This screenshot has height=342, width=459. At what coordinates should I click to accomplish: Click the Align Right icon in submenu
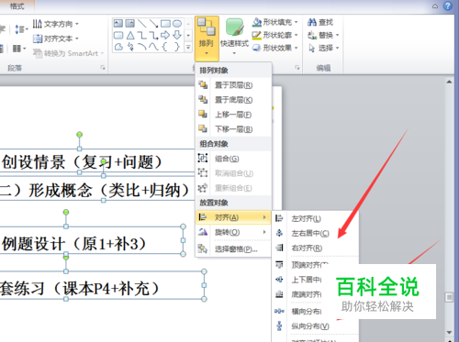tap(279, 248)
